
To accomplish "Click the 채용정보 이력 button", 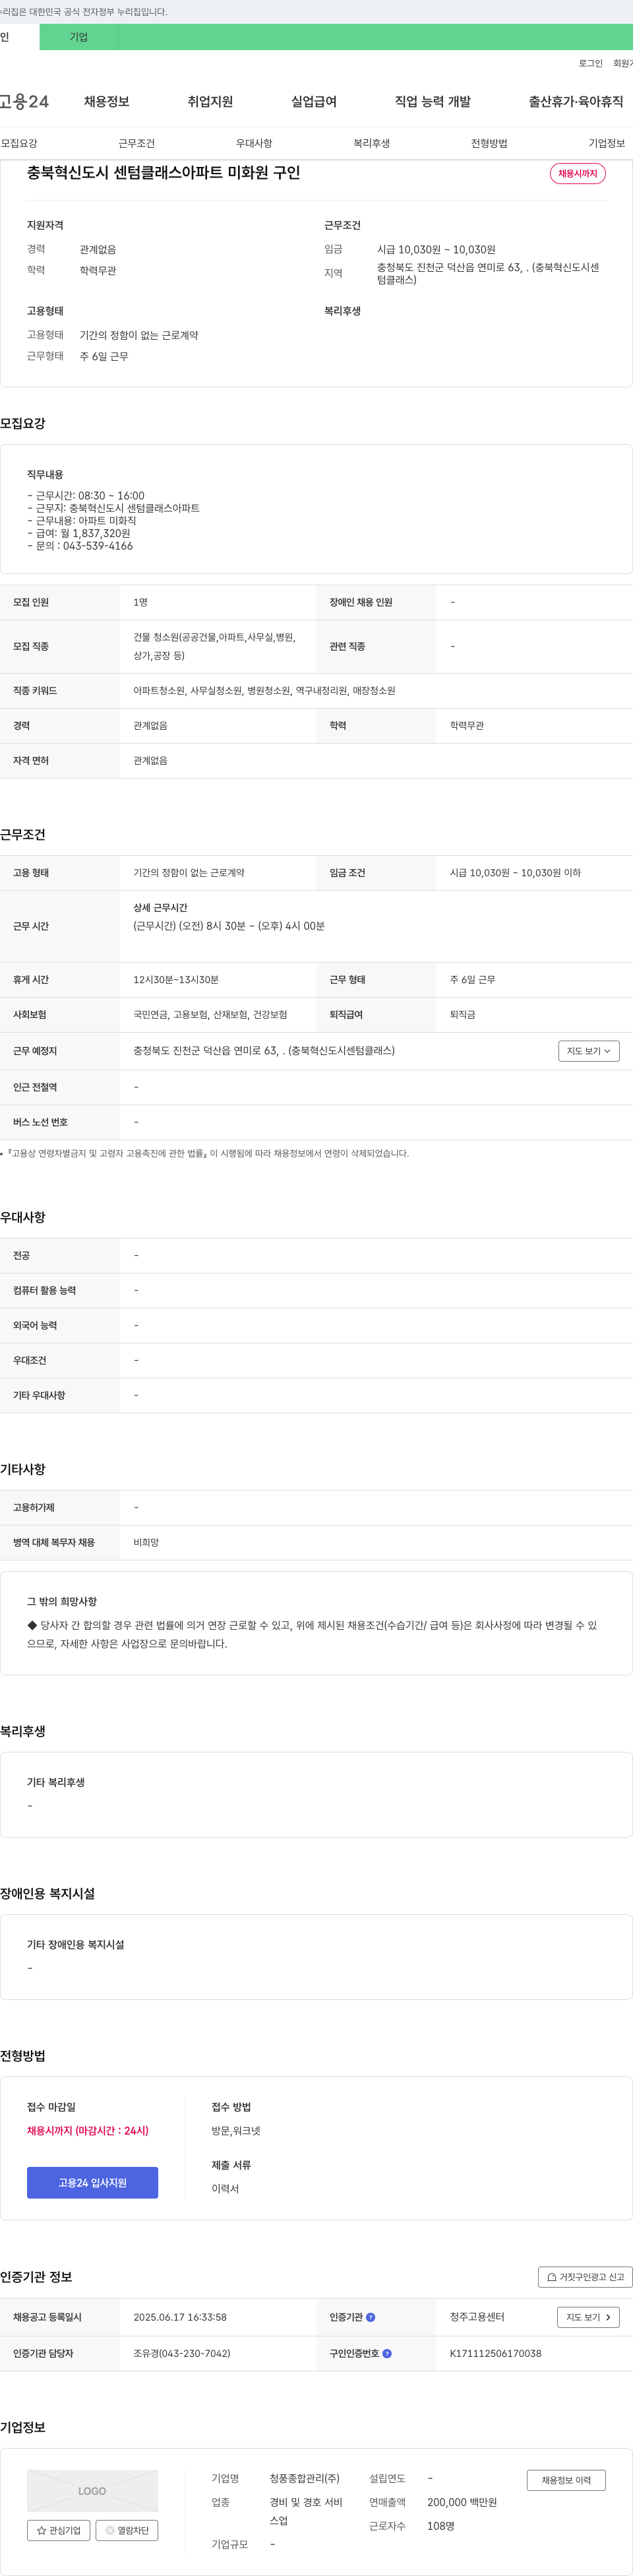I will click(566, 2480).
